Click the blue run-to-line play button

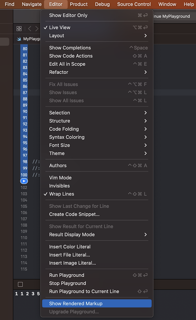[24, 181]
